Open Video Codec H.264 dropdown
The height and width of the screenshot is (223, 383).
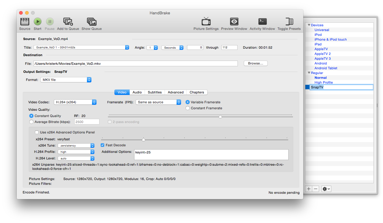point(75,102)
